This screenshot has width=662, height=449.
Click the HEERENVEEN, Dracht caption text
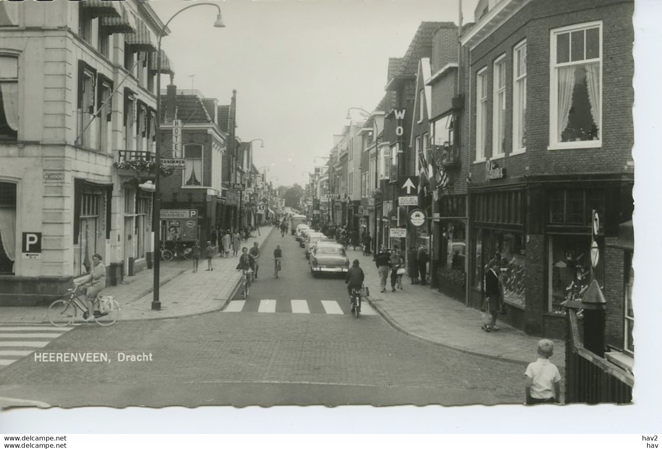point(93,357)
